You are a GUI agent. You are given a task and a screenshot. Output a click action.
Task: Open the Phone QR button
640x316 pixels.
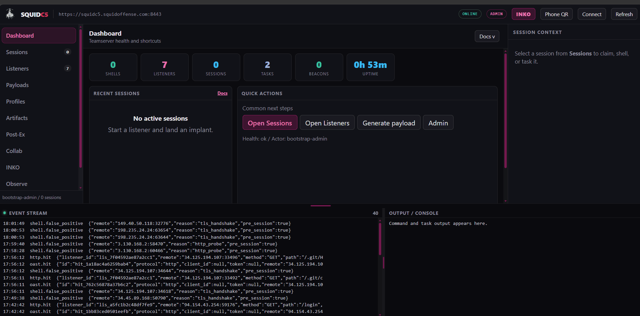pos(556,14)
